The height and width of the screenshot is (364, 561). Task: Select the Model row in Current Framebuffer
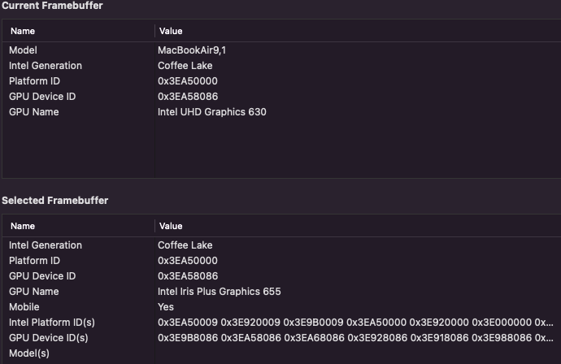tap(282, 50)
